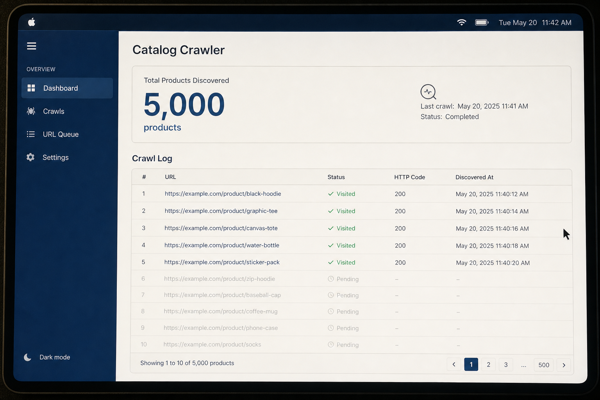Click the check icon for sticker-pack row
This screenshot has height=400, width=600.
click(331, 262)
